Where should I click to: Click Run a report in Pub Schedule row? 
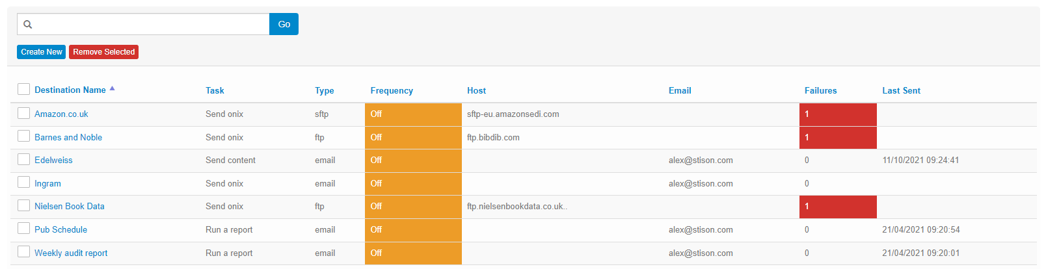coord(229,230)
